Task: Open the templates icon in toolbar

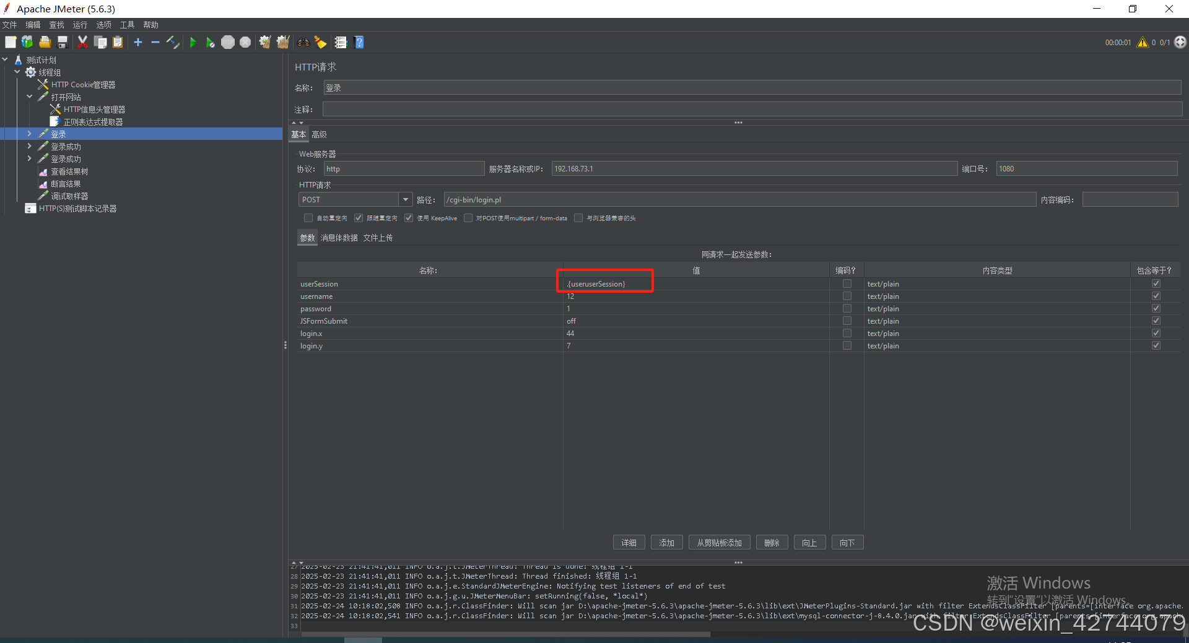Action: coord(27,42)
